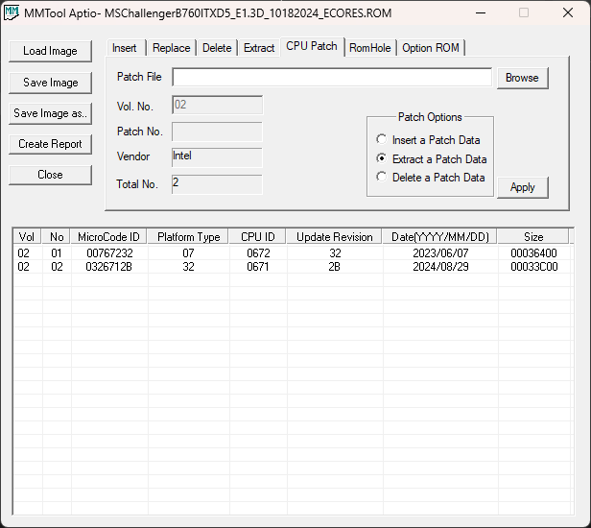Viewport: 591px width, 528px height.
Task: Click the Total No. field showing 2
Action: tap(217, 184)
